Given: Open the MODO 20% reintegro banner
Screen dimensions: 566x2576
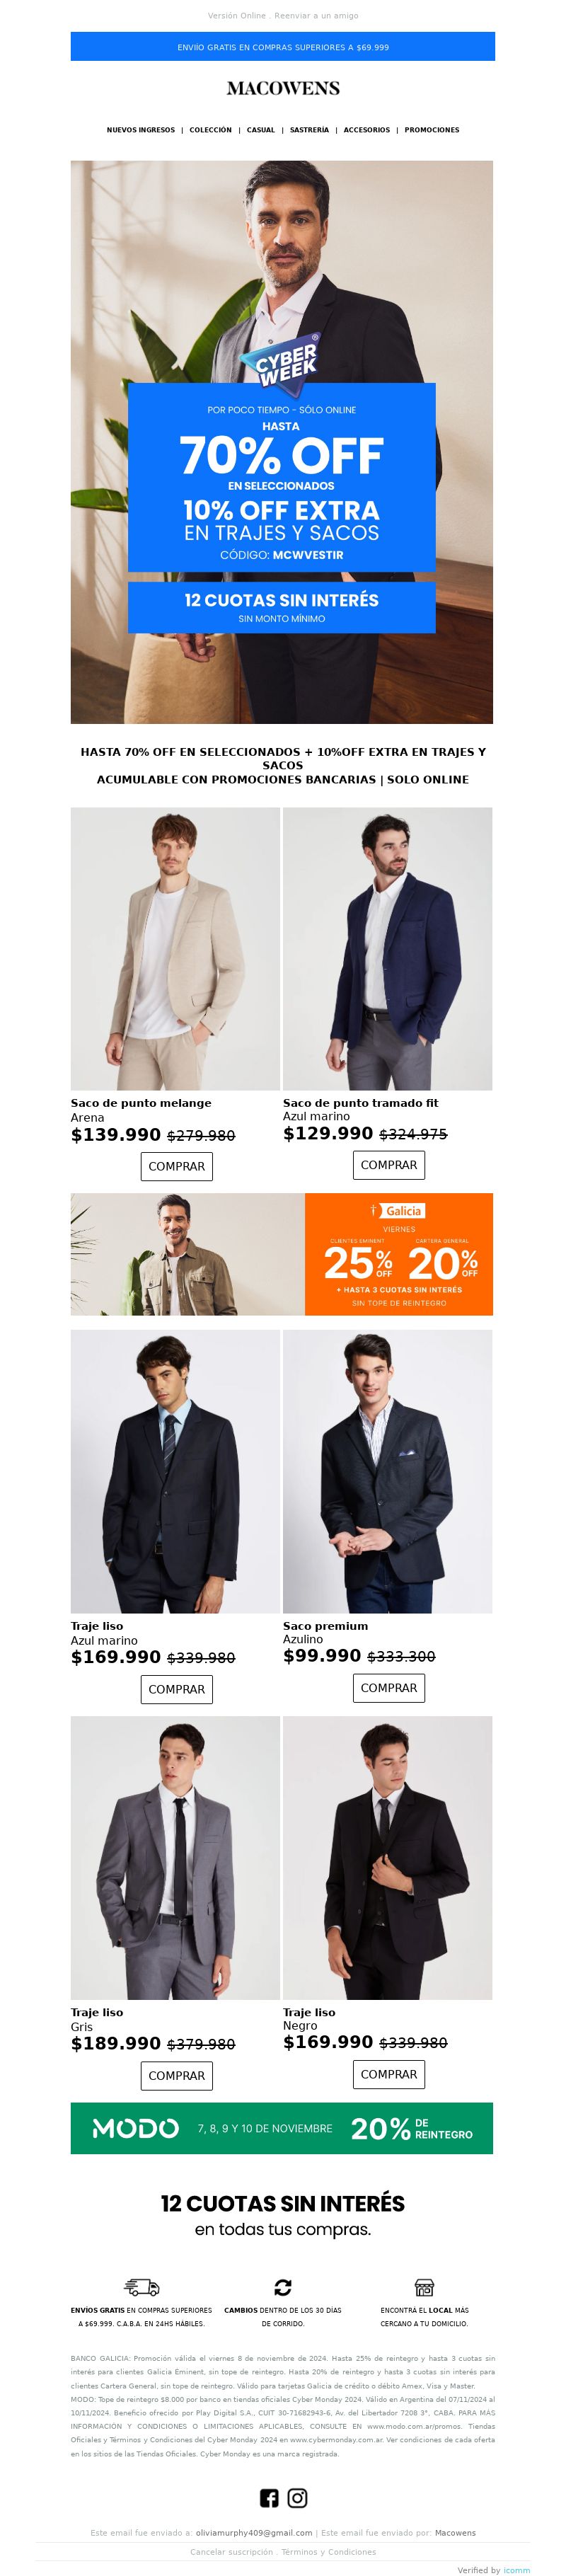Looking at the screenshot, I should click(x=282, y=2128).
